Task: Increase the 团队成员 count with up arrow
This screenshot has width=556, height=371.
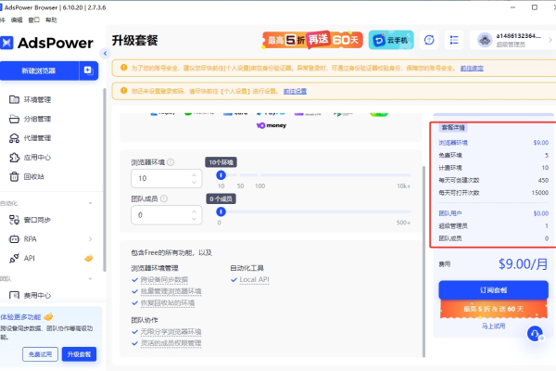Action: pos(194,211)
